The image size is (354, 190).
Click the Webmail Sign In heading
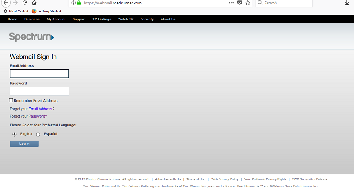33,57
